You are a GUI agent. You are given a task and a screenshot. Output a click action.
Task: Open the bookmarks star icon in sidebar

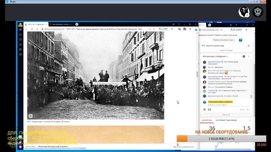pos(20,44)
